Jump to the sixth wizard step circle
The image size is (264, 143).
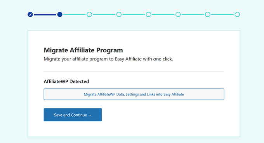pyautogui.click(x=178, y=15)
